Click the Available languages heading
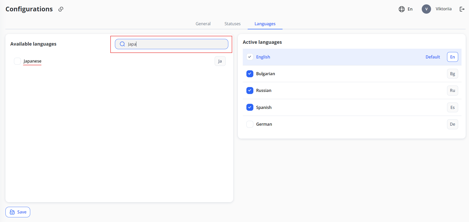The height and width of the screenshot is (222, 469). (33, 44)
